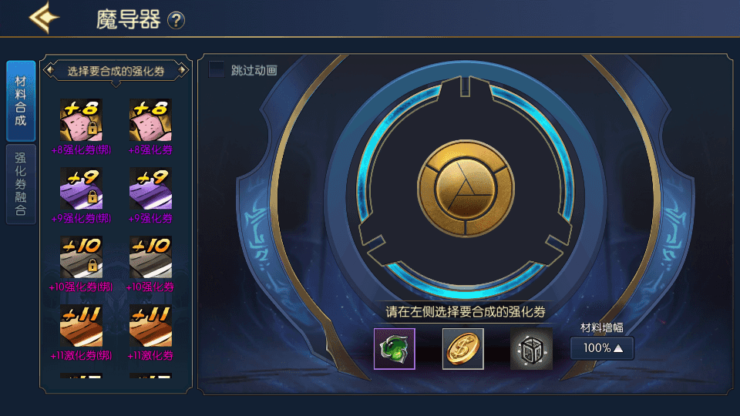Pick the unbound +10强化券 ticket

click(x=150, y=257)
